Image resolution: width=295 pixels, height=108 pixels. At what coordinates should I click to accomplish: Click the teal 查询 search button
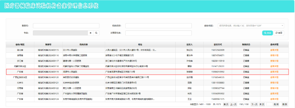(x=267, y=33)
